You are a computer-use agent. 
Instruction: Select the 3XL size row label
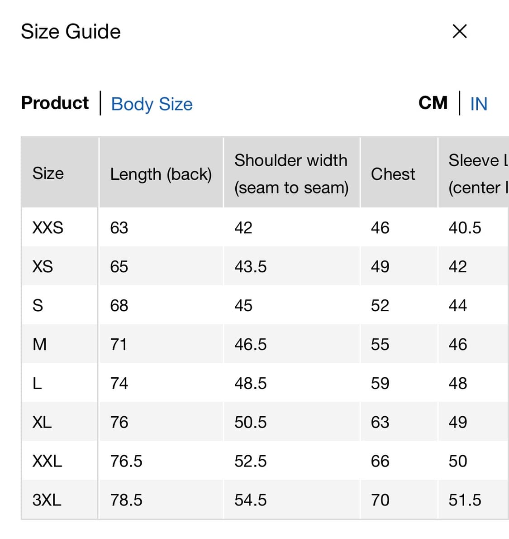[47, 500]
